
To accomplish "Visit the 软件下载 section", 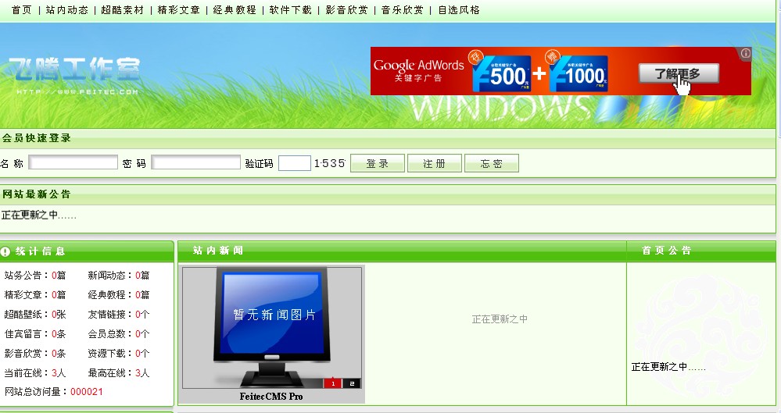I will click(290, 10).
